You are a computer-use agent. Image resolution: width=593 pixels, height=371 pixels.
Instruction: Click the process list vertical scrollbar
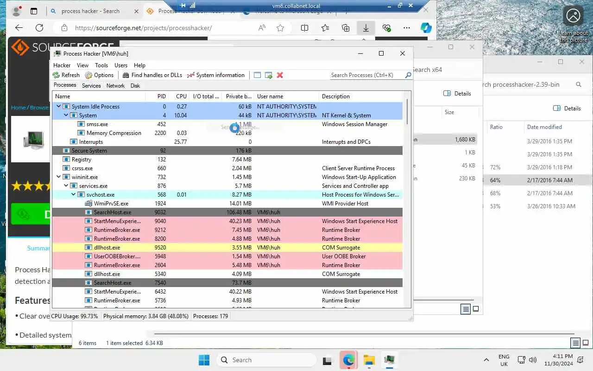pyautogui.click(x=407, y=111)
